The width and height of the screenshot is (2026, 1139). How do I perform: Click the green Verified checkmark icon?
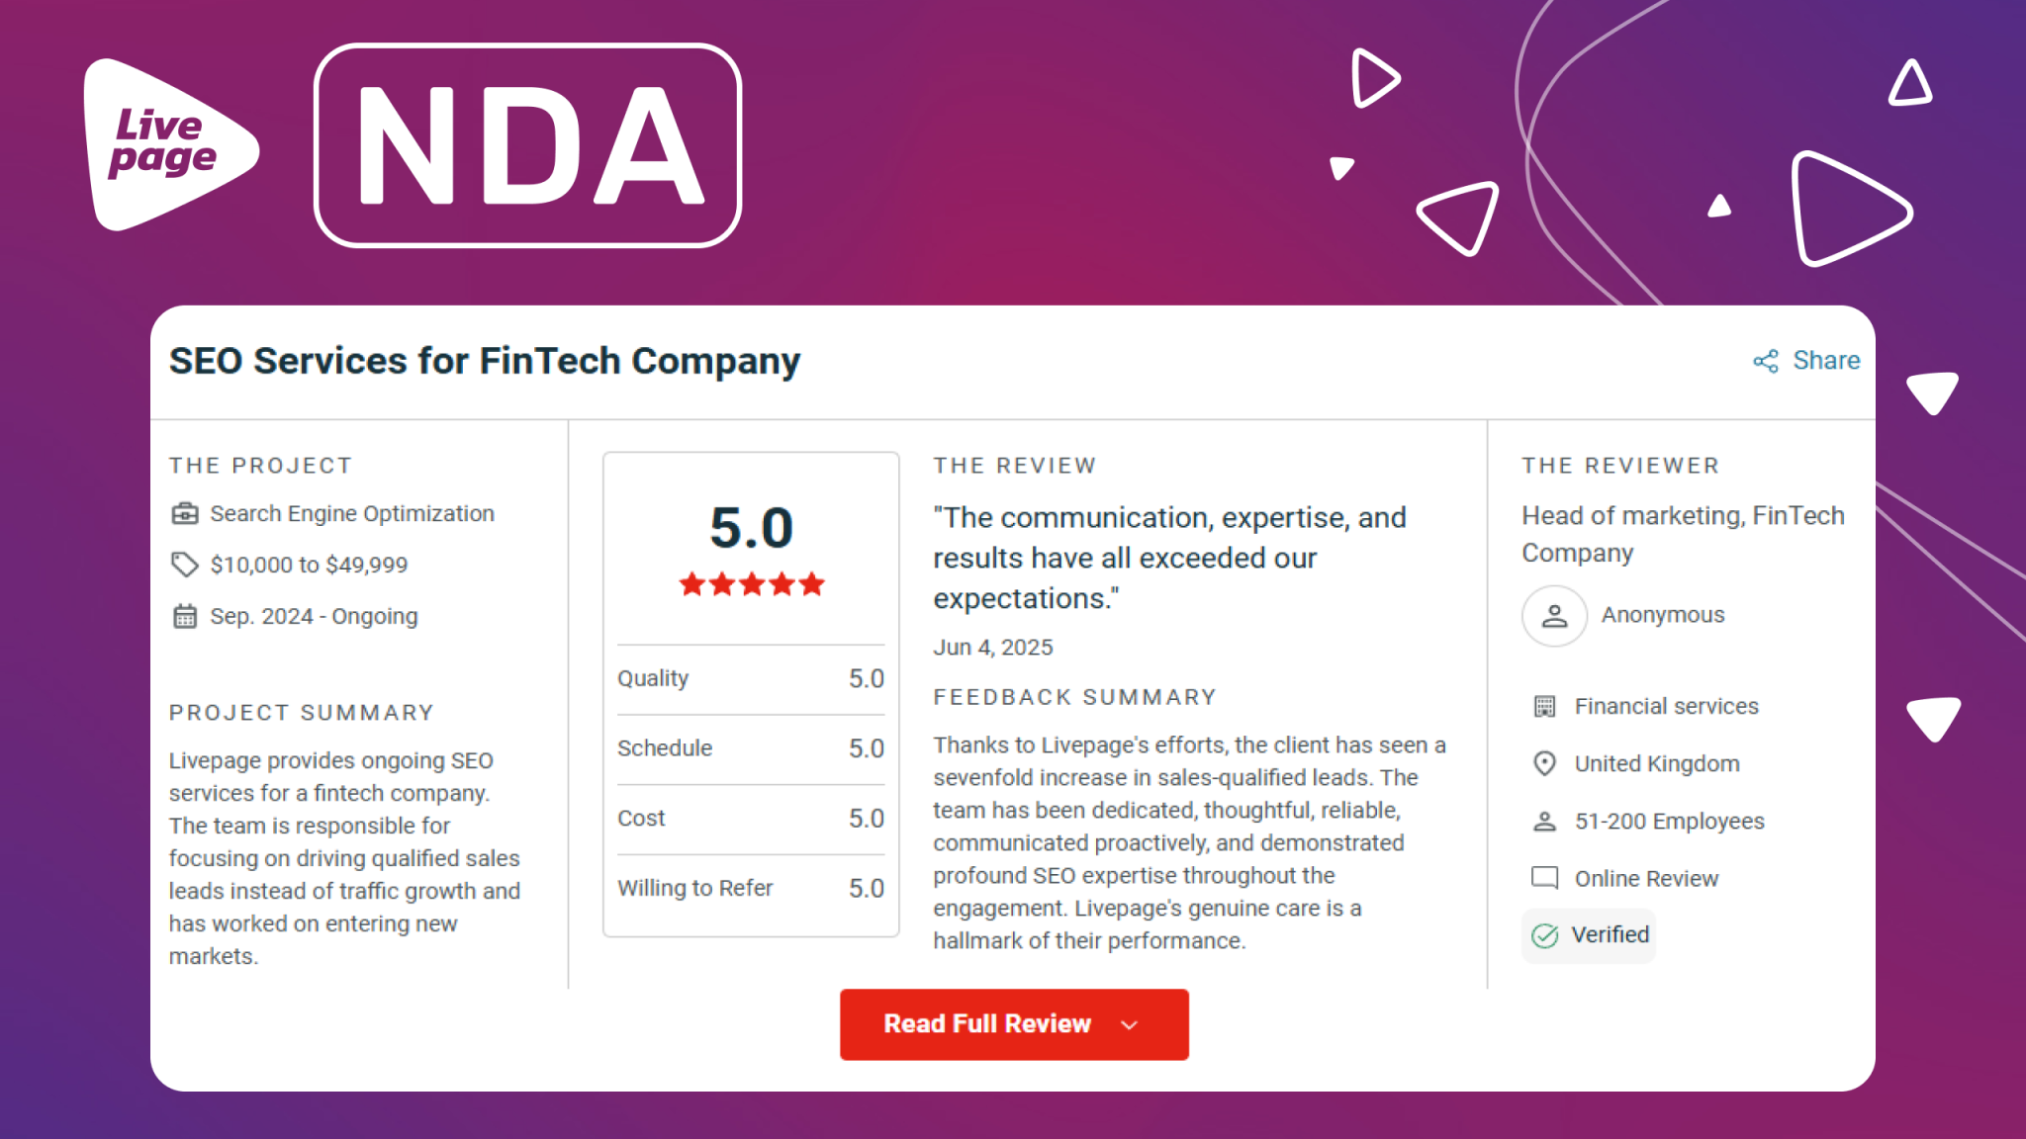(x=1544, y=935)
